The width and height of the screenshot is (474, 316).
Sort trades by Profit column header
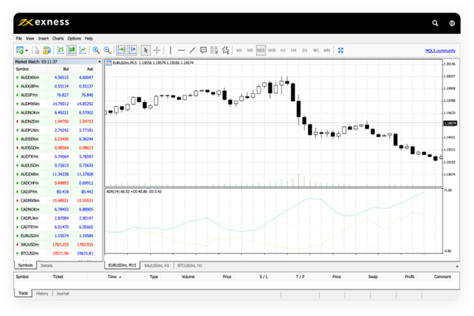(409, 276)
